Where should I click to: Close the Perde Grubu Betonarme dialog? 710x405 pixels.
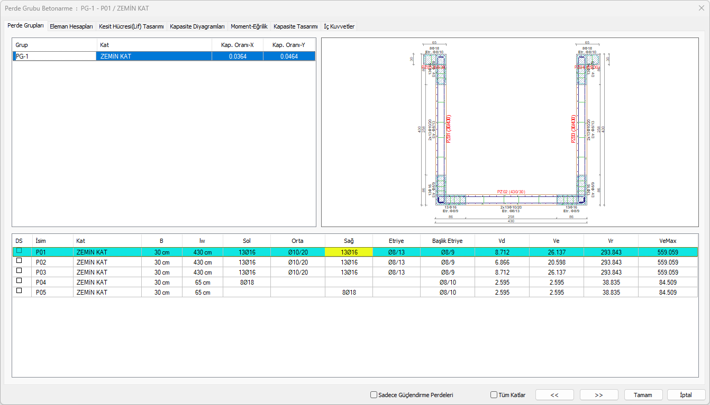(701, 8)
